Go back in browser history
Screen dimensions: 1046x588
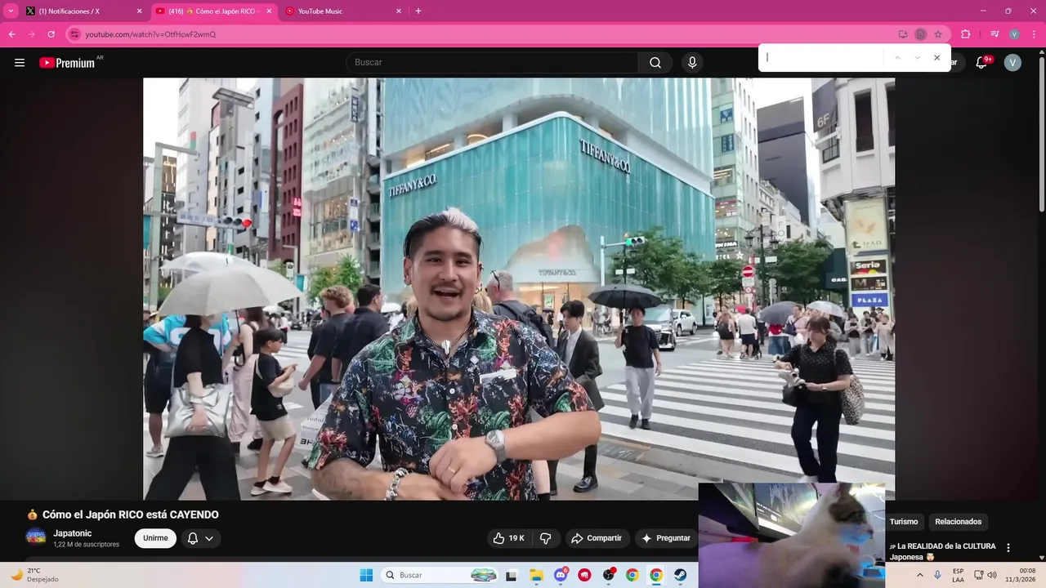click(x=12, y=34)
